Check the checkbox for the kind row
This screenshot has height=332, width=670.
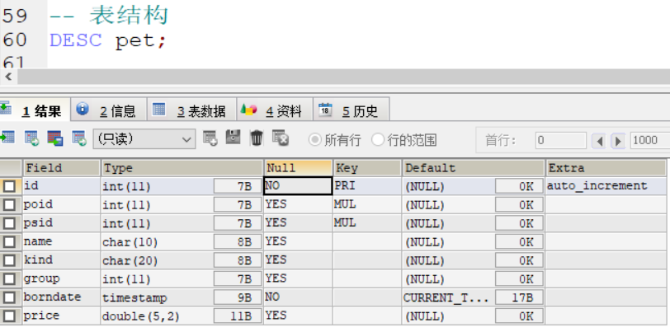(9, 260)
